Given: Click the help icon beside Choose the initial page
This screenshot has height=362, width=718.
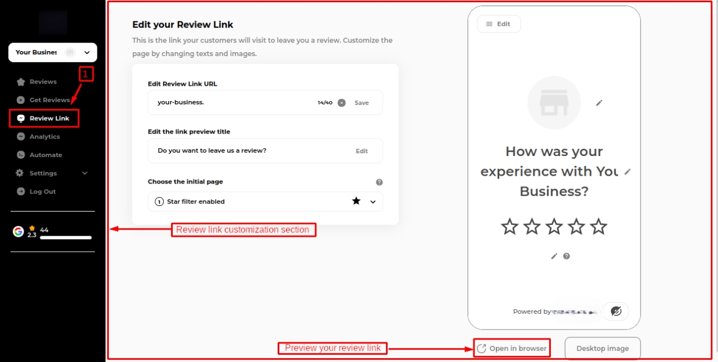Looking at the screenshot, I should [x=379, y=182].
